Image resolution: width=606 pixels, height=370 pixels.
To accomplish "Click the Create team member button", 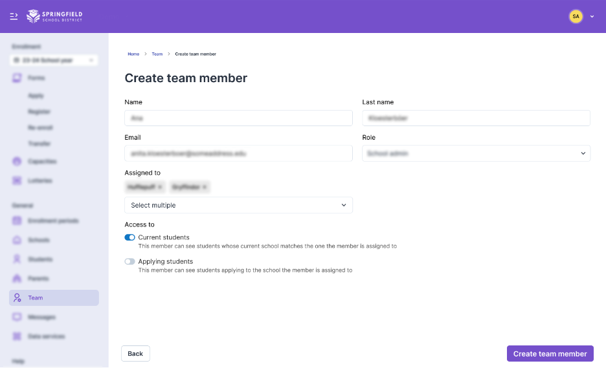I will [550, 354].
